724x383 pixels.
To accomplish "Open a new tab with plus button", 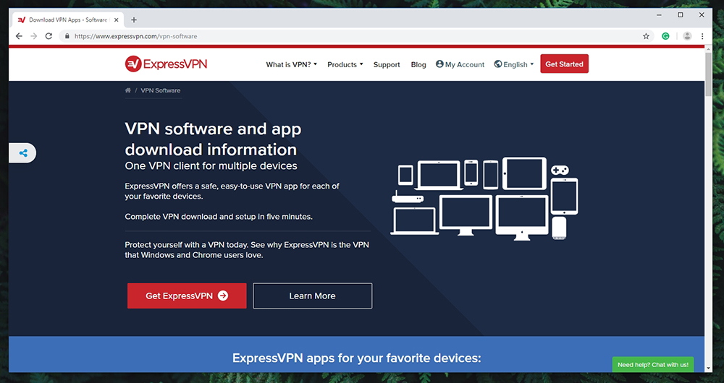I will click(134, 20).
